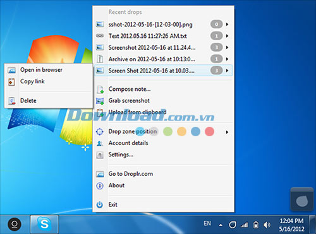Expand submenu arrow for sshot-2012-05-16 png
Screen dimensions: 316x234
pyautogui.click(x=227, y=25)
